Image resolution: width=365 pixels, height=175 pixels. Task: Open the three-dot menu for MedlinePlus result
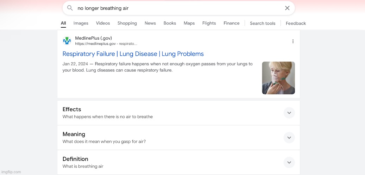tap(293, 41)
